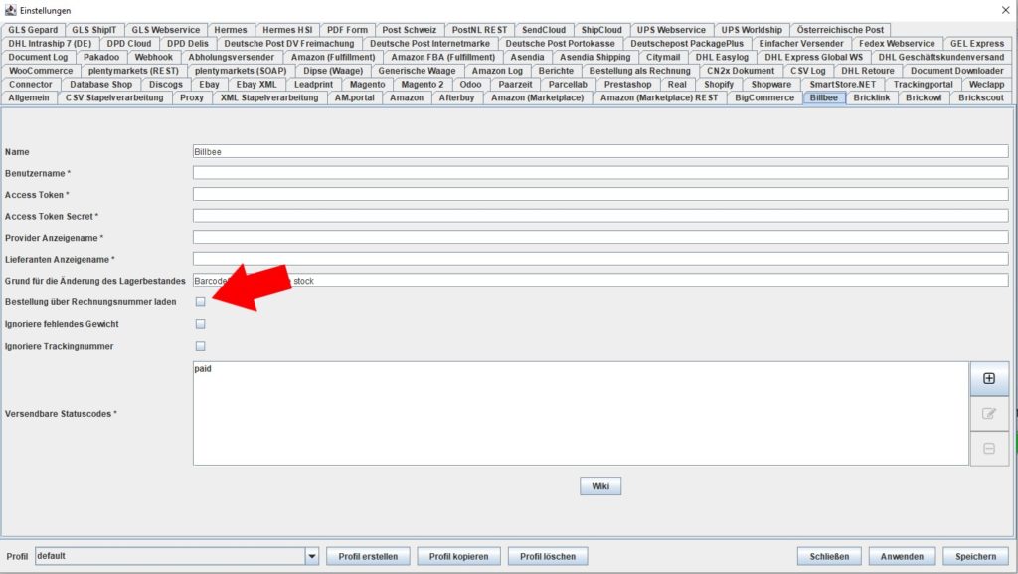Screen dimensions: 1018x574
Task: Select the plentymarkets (REST) tab
Action: click(x=134, y=70)
